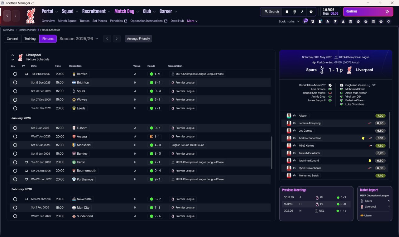
Task: Select the radio circle for the Benfica fixture
Action: point(15,74)
